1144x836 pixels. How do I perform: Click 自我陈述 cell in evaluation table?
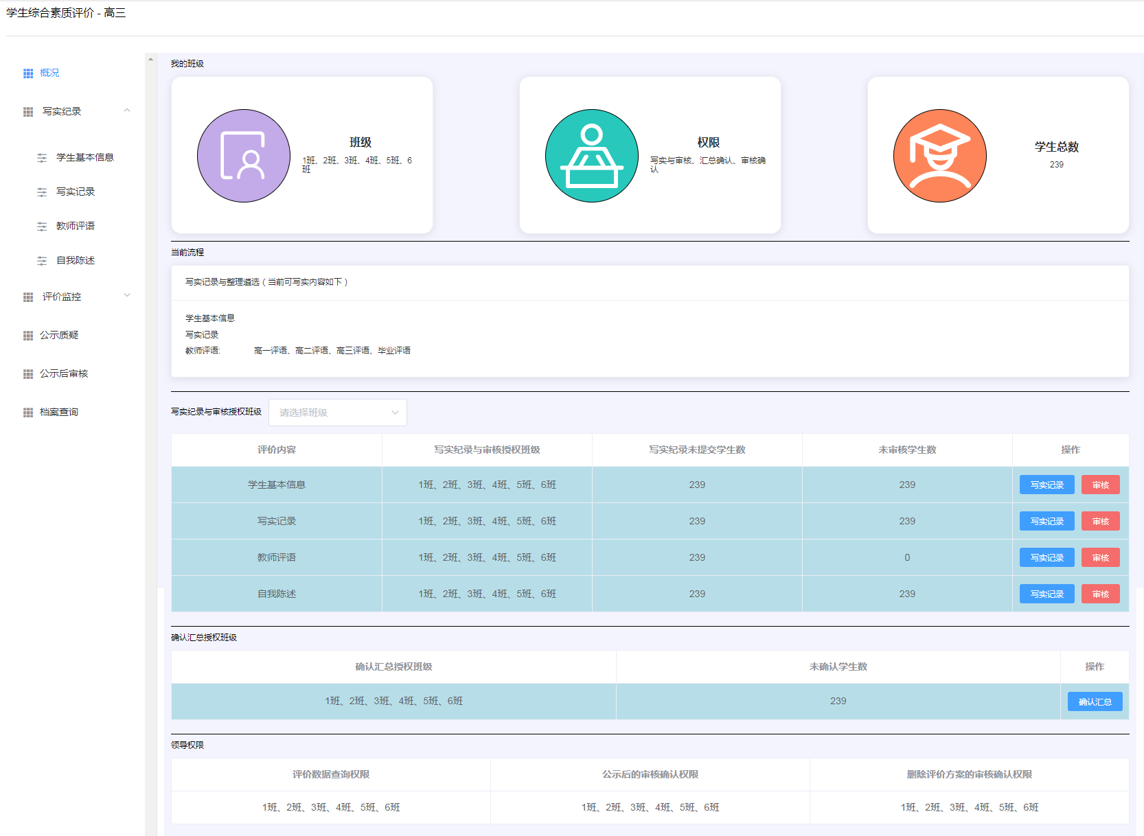tap(277, 594)
